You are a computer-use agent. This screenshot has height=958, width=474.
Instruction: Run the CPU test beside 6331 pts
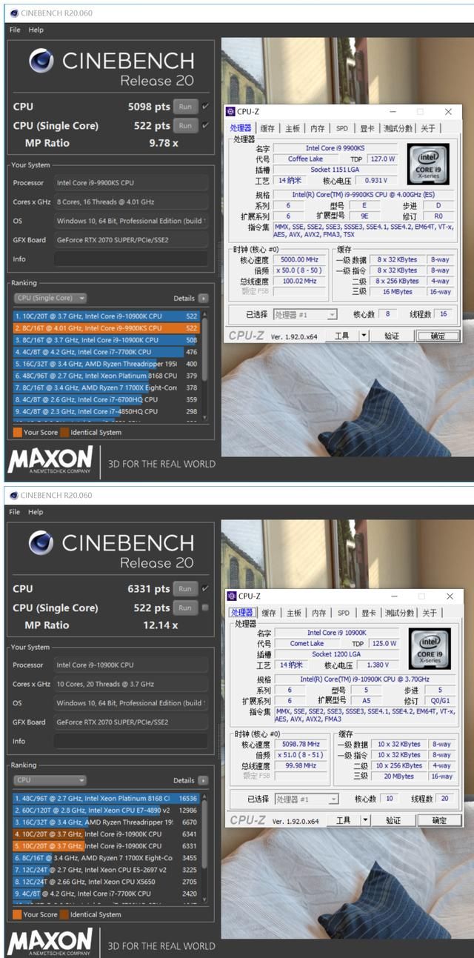pyautogui.click(x=185, y=588)
